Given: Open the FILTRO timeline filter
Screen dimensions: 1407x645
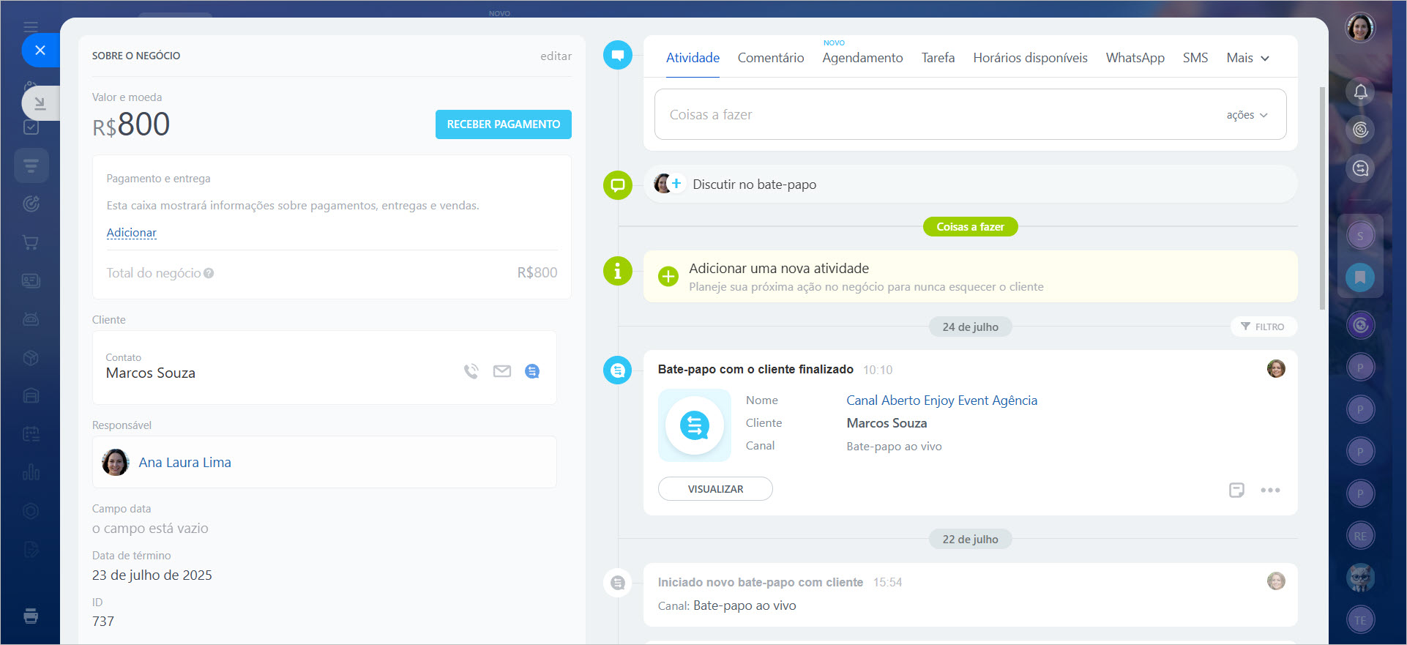Looking at the screenshot, I should pos(1264,327).
